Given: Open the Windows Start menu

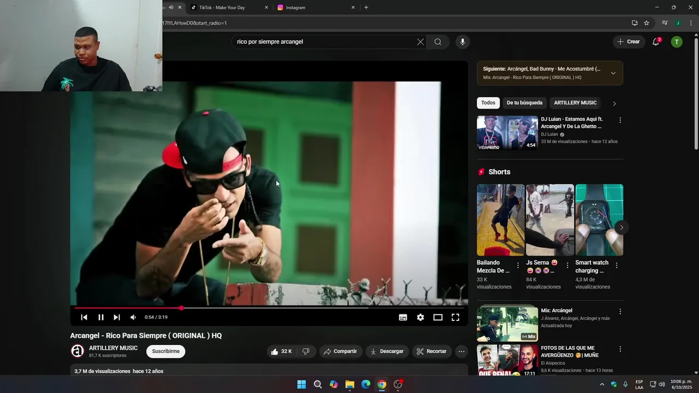Looking at the screenshot, I should pos(301,384).
